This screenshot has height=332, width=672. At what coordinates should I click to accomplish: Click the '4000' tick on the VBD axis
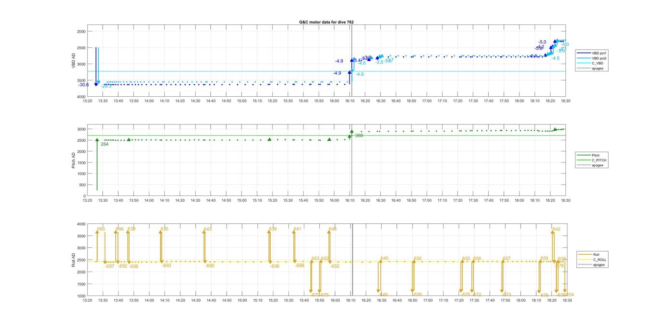81,97
